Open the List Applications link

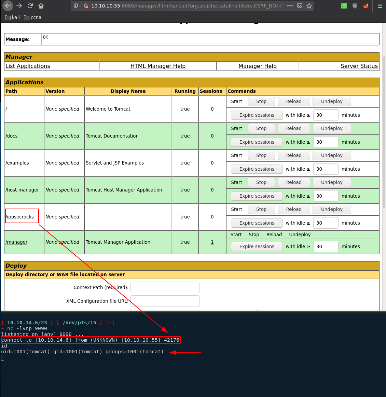[x=28, y=66]
